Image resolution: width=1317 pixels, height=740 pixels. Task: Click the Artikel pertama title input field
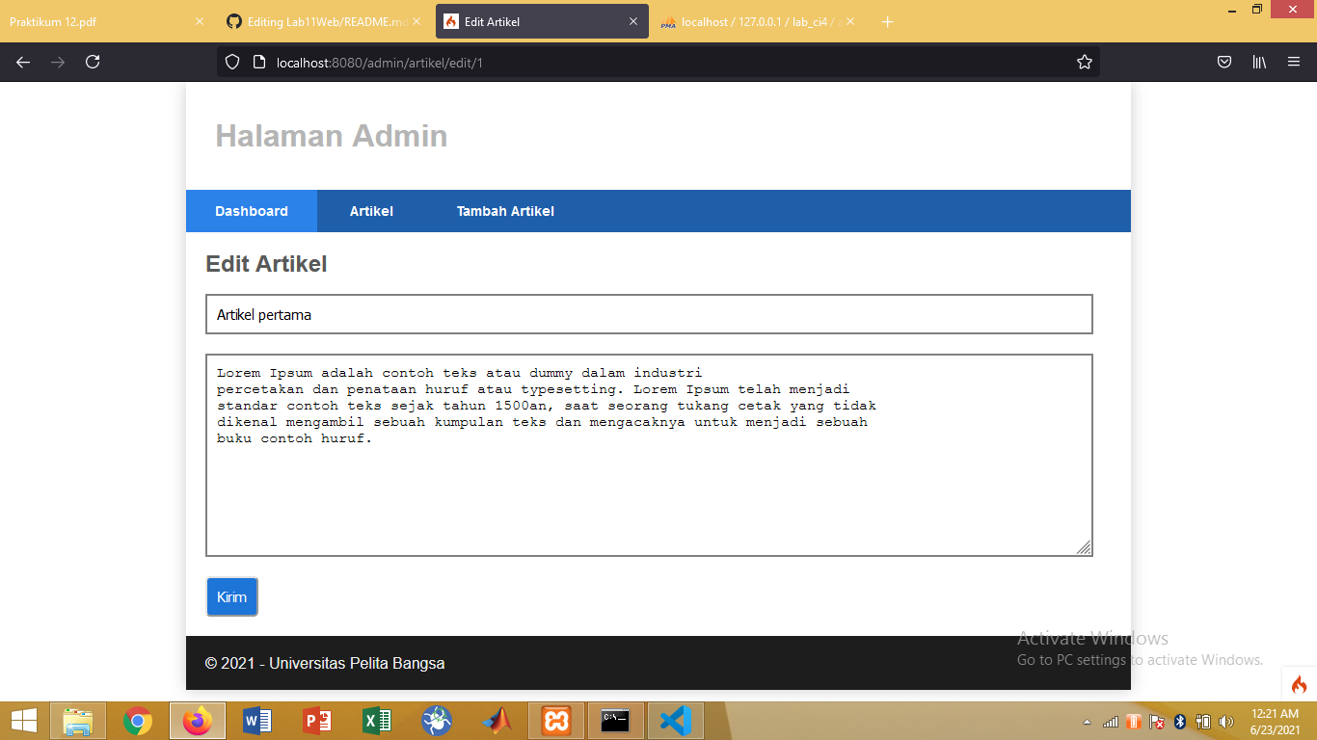[x=648, y=314]
